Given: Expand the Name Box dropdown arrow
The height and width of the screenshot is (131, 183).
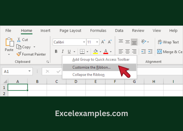Looking at the screenshot, I should point(30,71).
